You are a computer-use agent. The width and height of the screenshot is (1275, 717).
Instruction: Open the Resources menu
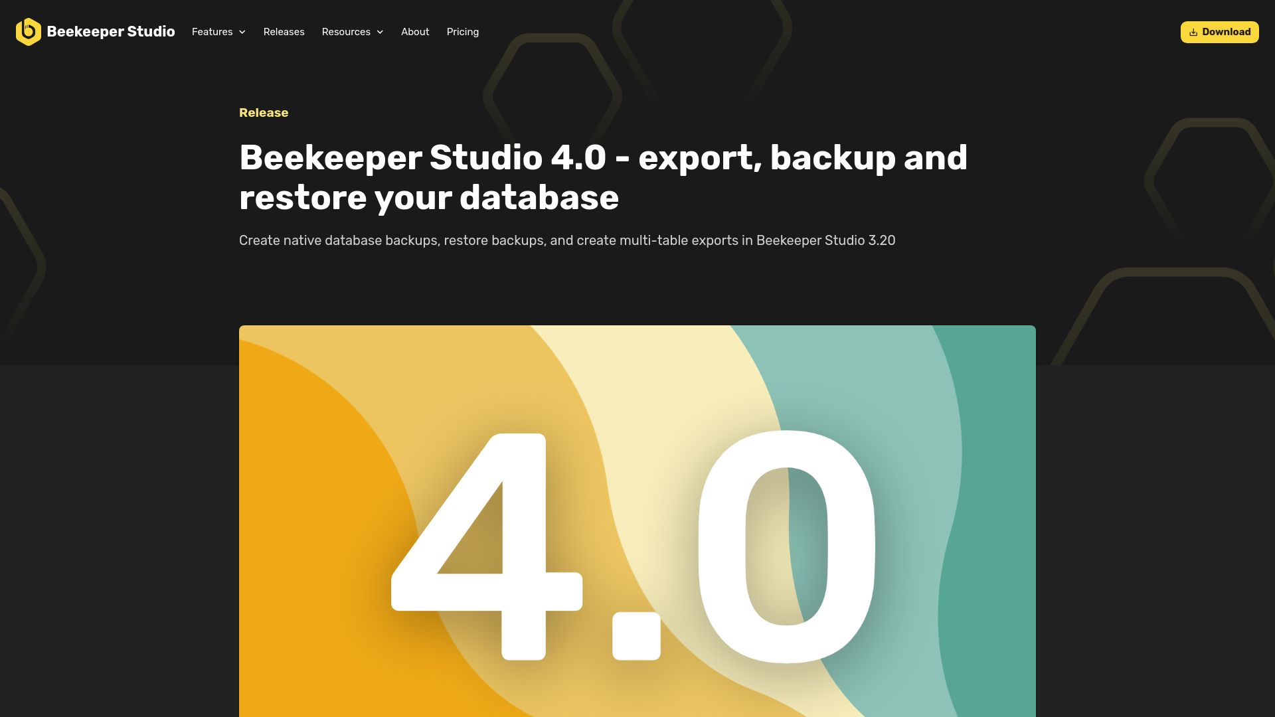point(353,32)
